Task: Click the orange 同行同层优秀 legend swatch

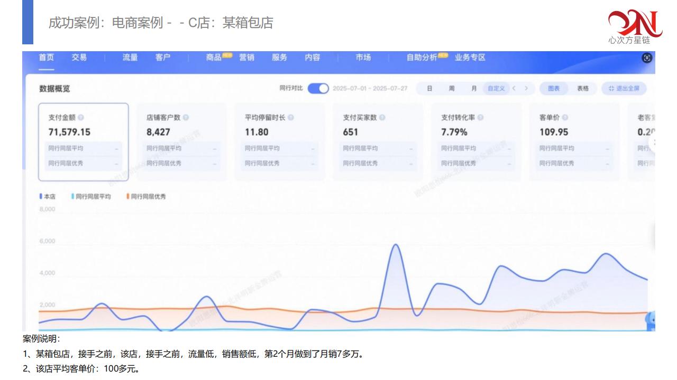Action: [127, 196]
